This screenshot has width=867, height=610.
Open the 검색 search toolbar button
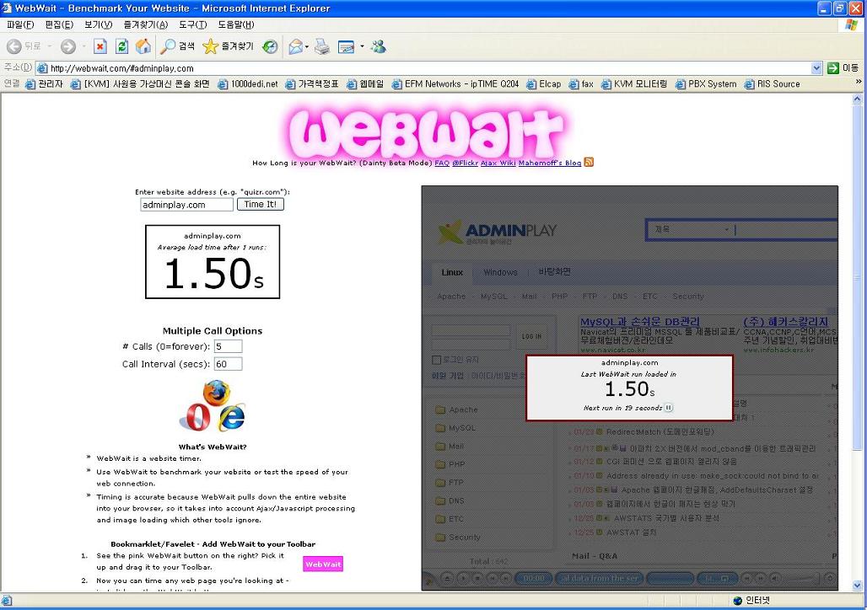click(x=177, y=47)
